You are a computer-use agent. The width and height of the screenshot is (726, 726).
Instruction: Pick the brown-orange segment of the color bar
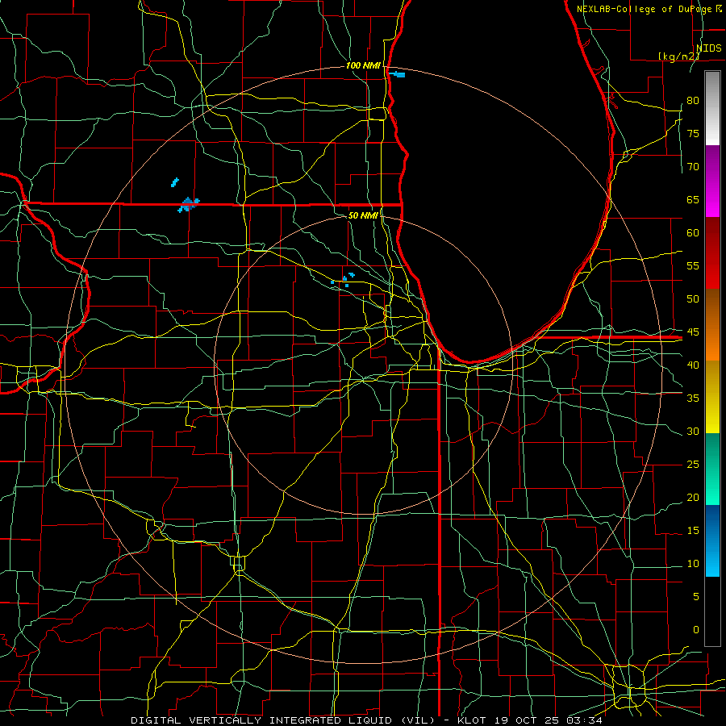point(712,324)
